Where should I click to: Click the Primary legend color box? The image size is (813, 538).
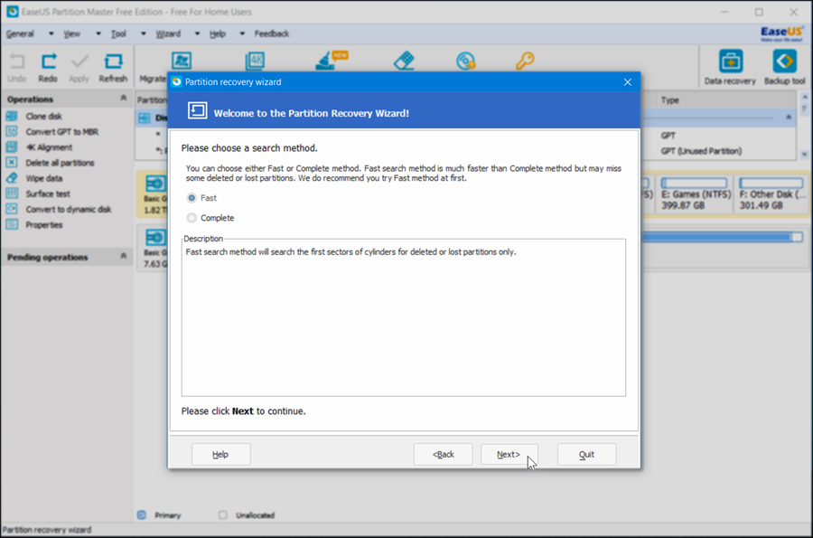click(x=142, y=515)
